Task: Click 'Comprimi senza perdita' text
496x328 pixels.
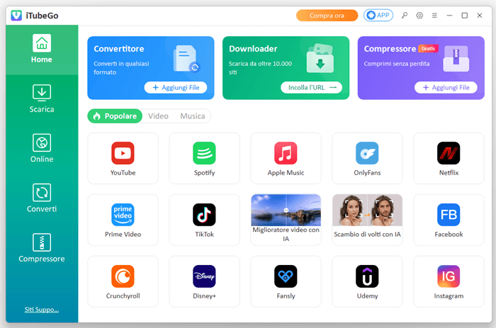Action: point(397,64)
